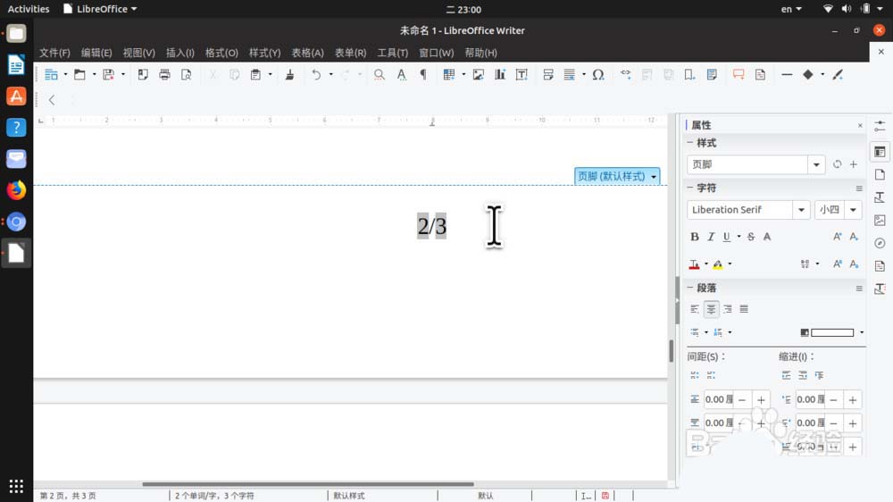The image size is (893, 502).
Task: Open the Navigator compass icon in sidebar
Action: click(x=880, y=243)
